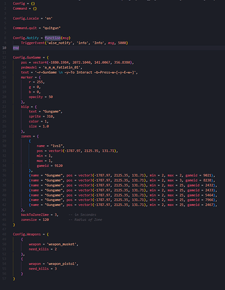The width and height of the screenshot is (225, 290).
Task: Click the highlighted end keyword
Action: coord(16,48)
